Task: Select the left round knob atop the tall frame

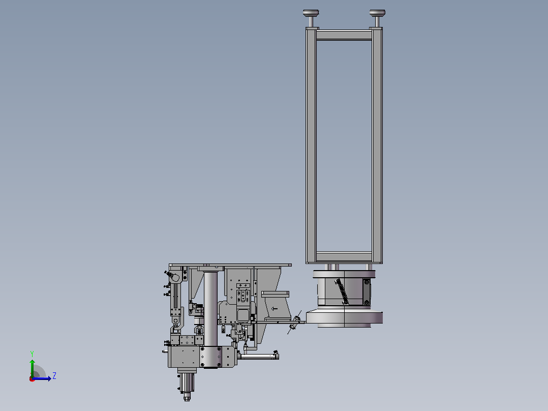Action: pyautogui.click(x=311, y=13)
